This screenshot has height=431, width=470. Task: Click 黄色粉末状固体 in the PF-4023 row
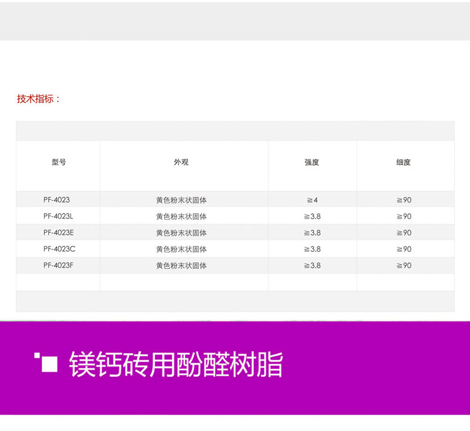pyautogui.click(x=181, y=200)
